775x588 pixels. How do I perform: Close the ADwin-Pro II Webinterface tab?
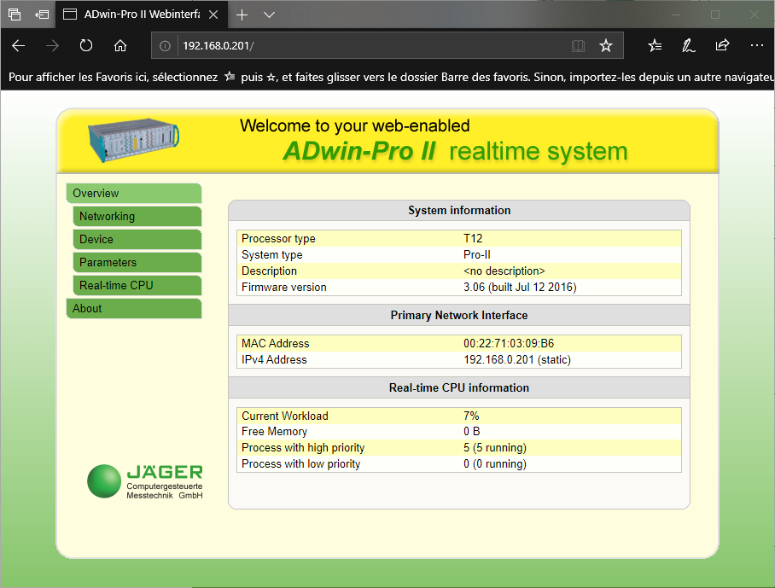pyautogui.click(x=213, y=15)
